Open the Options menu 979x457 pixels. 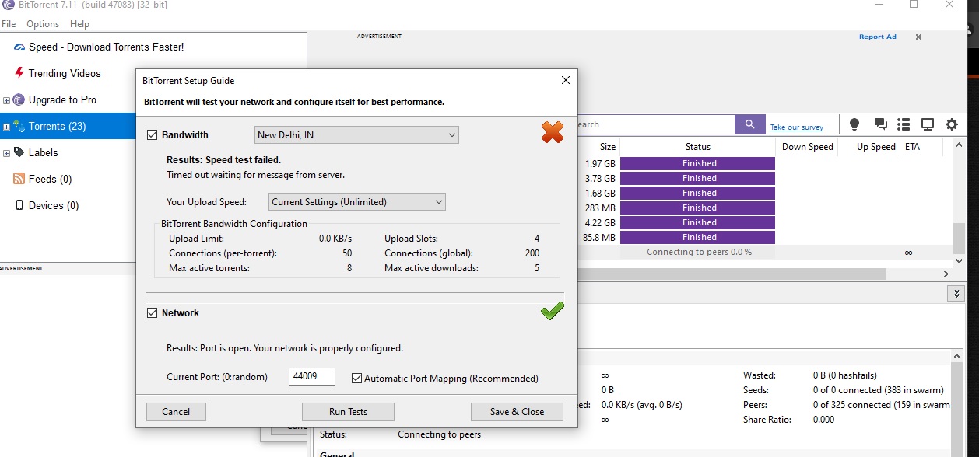[43, 24]
